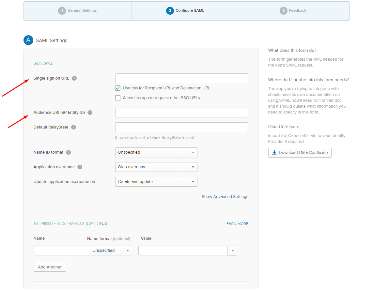Click the Single sign on URL input field
Viewport: 373px width, 289px height.
(x=181, y=78)
